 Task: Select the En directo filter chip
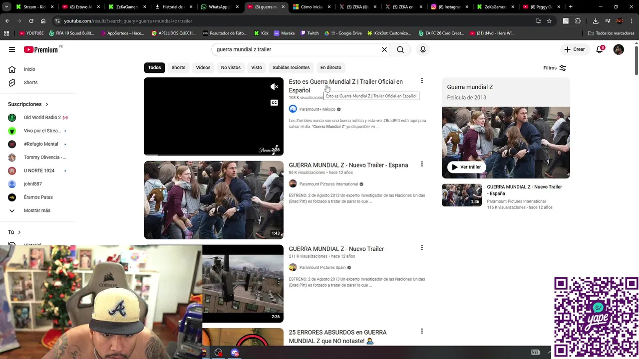point(330,67)
